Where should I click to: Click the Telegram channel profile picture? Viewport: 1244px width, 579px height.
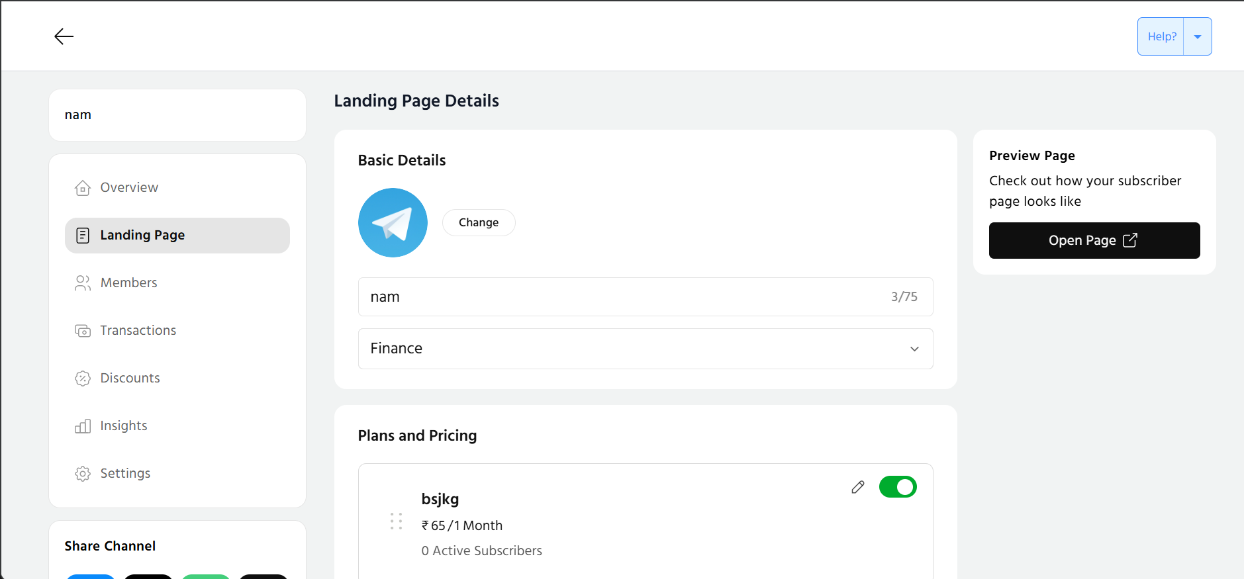(x=393, y=223)
